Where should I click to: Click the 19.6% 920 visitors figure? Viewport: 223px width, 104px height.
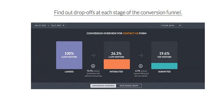[164, 55]
